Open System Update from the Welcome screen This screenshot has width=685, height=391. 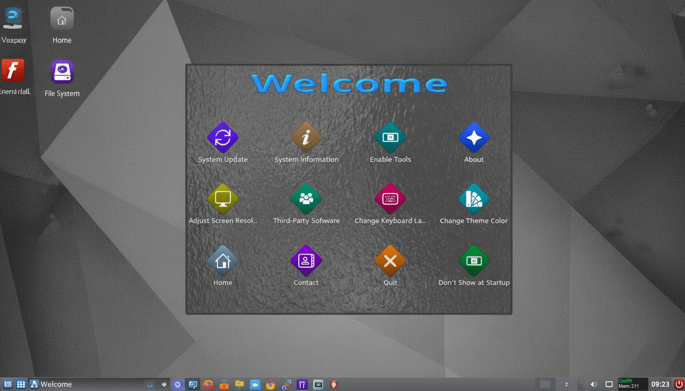(223, 137)
